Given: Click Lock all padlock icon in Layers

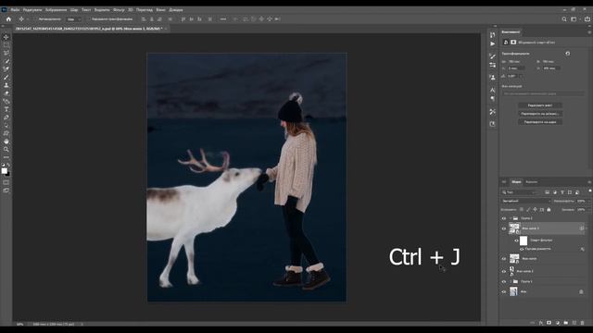Looking at the screenshot, I should [549, 210].
